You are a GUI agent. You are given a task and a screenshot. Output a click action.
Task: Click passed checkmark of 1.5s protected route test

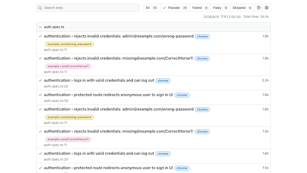pos(40,168)
